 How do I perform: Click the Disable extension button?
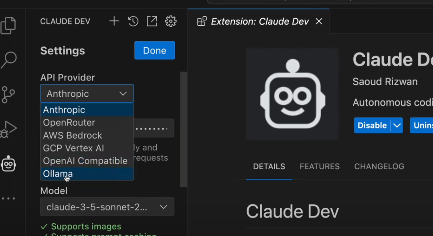(372, 125)
